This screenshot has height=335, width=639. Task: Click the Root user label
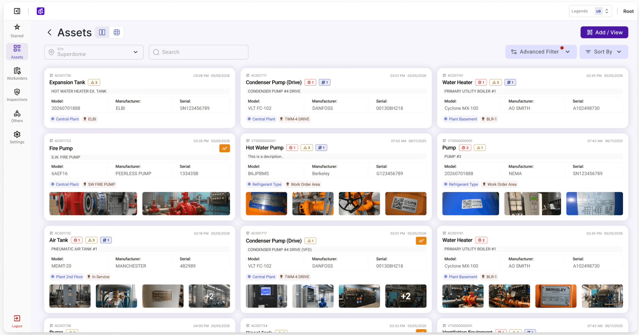point(628,11)
